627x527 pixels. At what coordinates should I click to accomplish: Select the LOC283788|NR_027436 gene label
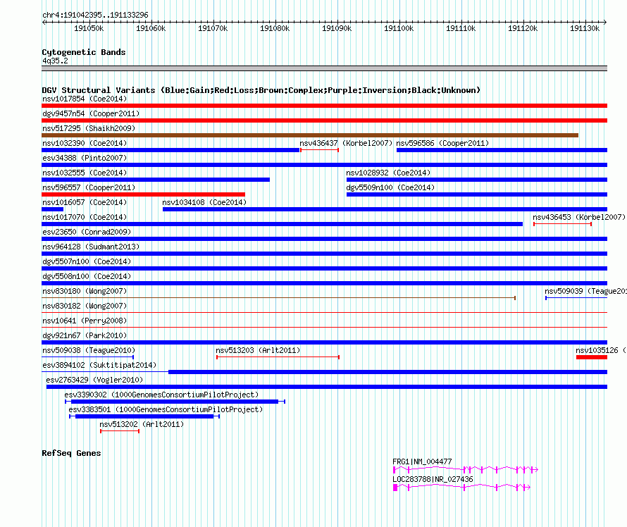coord(433,479)
